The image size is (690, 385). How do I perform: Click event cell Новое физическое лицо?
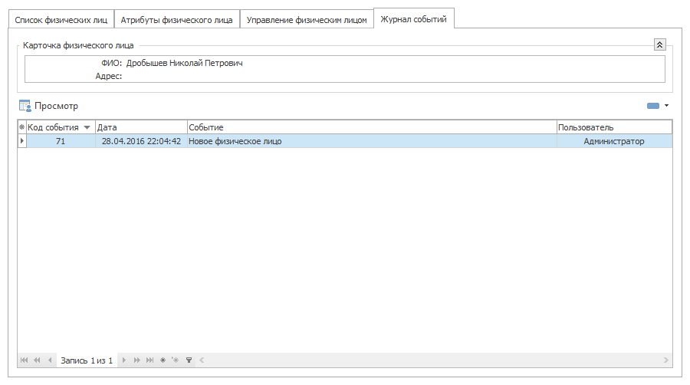(x=372, y=141)
